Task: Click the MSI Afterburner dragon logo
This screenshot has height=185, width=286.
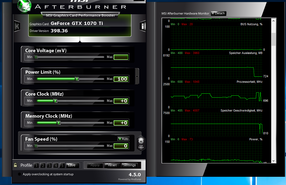Action: pos(24,6)
